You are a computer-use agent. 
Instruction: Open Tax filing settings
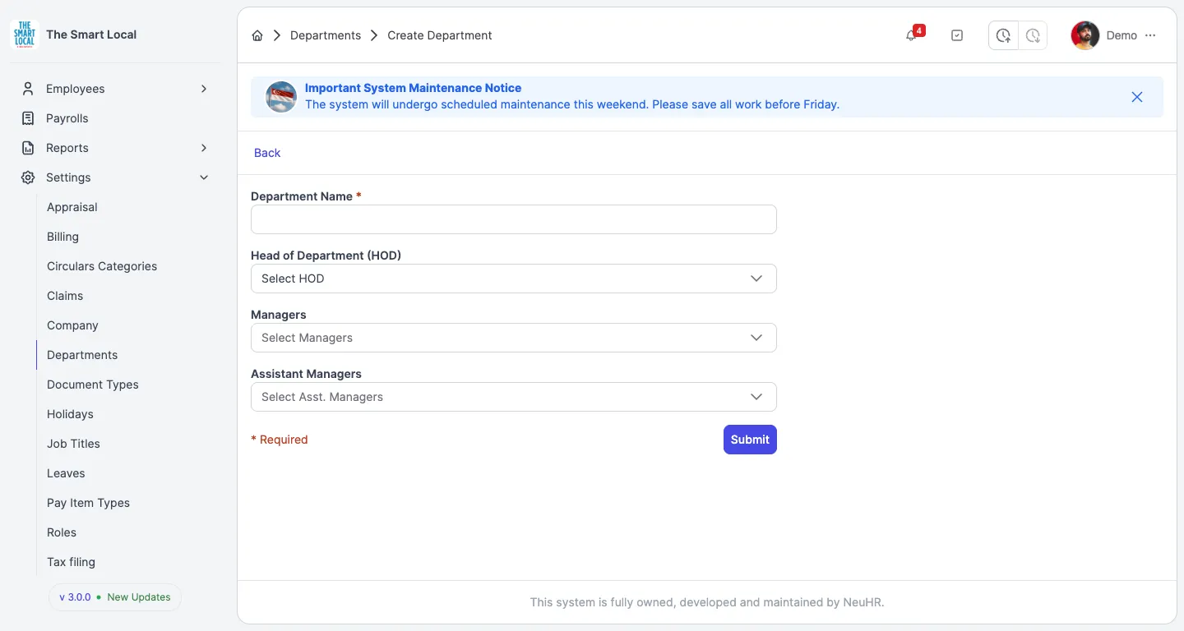coord(71,562)
